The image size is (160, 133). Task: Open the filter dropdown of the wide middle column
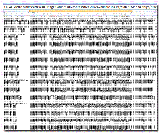click(x=131, y=13)
